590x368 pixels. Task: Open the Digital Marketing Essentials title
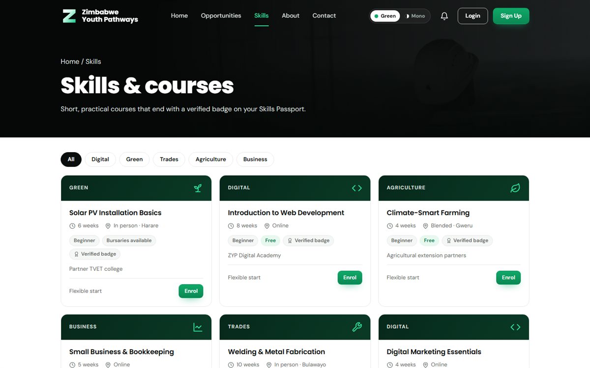[x=434, y=352]
